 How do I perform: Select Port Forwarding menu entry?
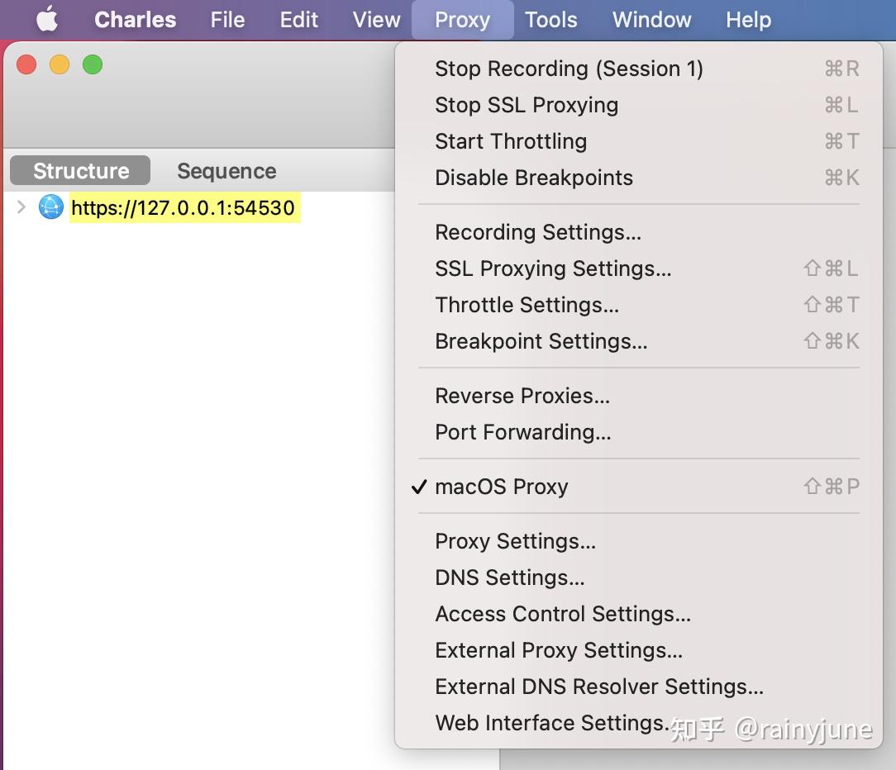(x=522, y=432)
